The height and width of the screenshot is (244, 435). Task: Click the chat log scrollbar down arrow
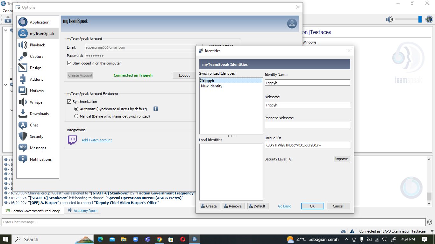(429, 203)
